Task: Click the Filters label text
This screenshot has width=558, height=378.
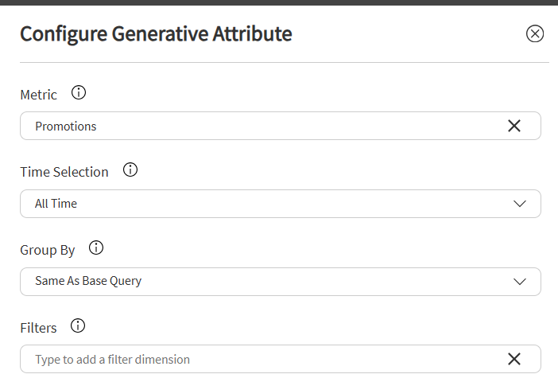Action: (38, 328)
